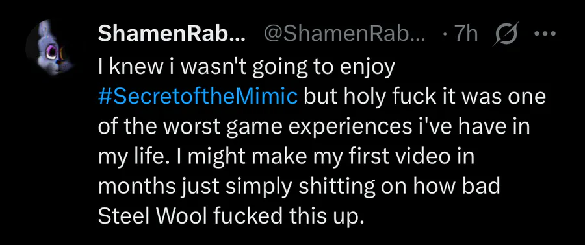The height and width of the screenshot is (245, 585).
Task: Open the ShamenRab... display name profile
Action: click(172, 34)
